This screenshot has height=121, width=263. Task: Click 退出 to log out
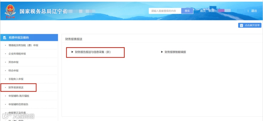(254, 11)
